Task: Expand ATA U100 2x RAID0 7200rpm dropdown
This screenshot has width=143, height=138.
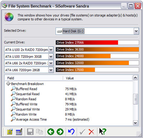Action: 51,50
